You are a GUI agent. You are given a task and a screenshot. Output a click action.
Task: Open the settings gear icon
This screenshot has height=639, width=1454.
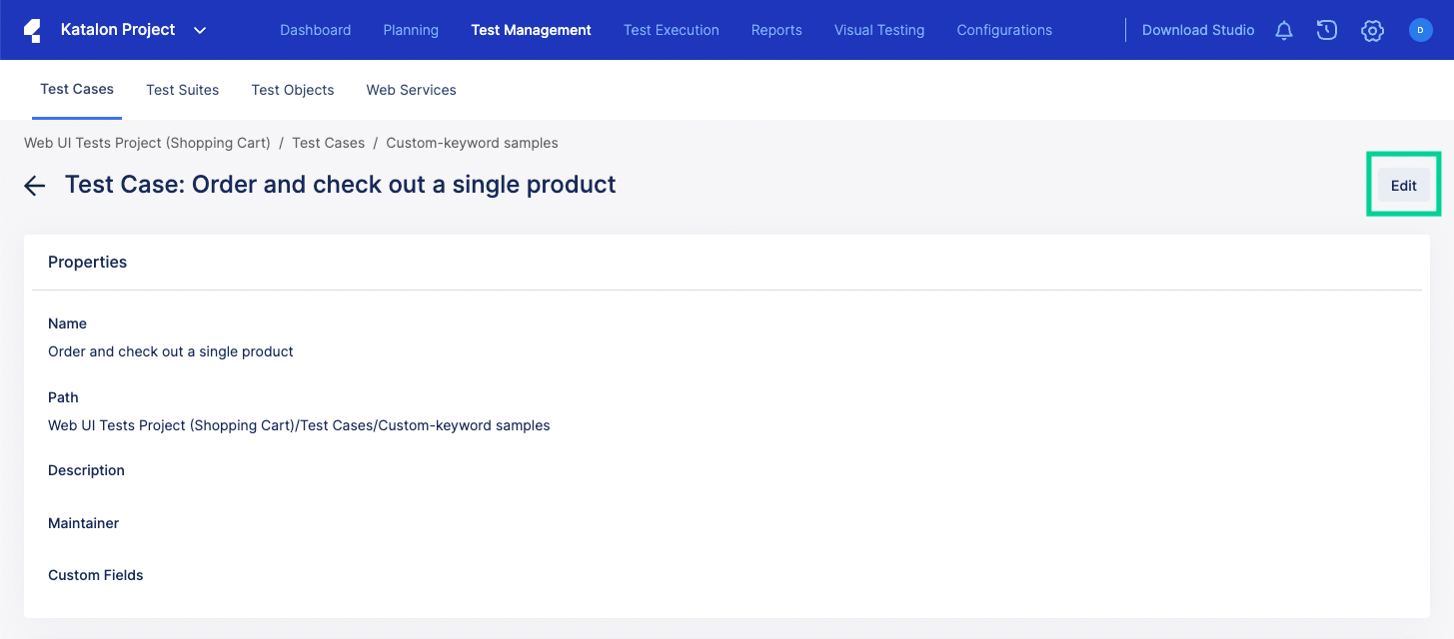pos(1372,31)
